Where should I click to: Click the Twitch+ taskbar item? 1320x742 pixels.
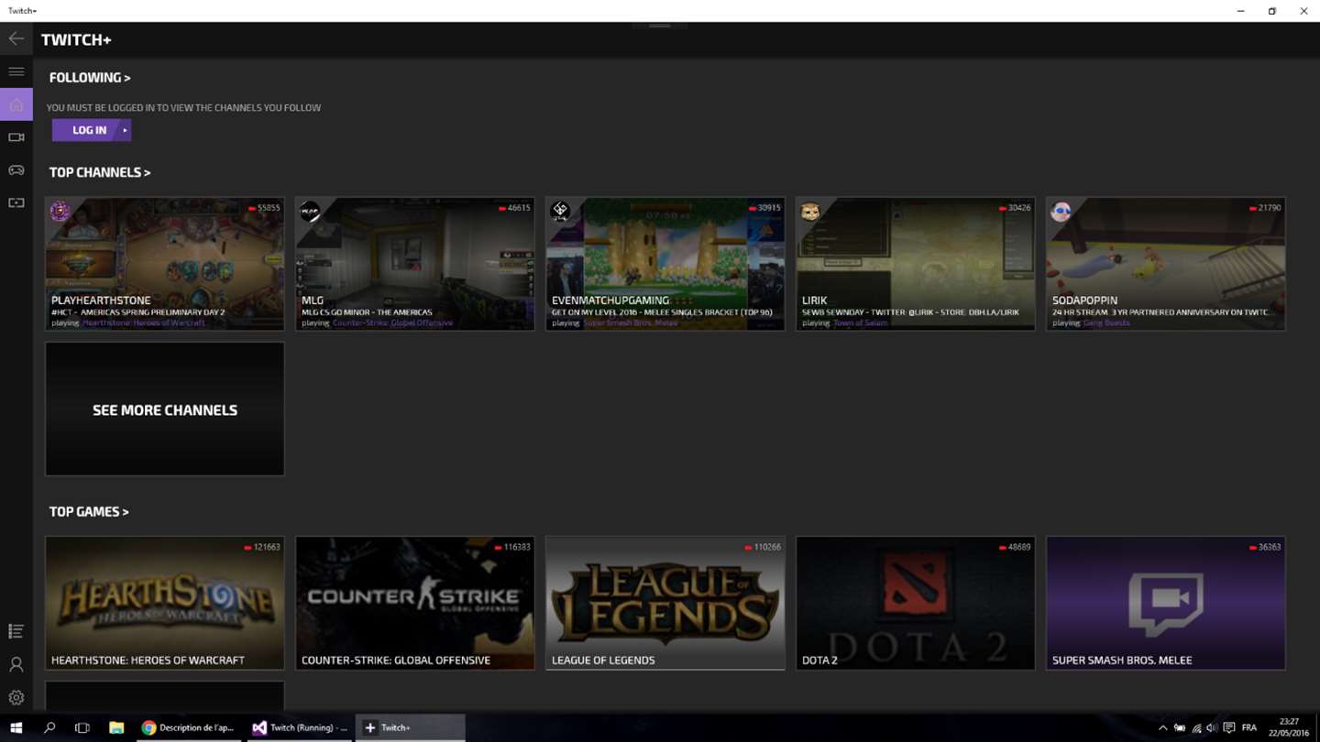tap(410, 727)
